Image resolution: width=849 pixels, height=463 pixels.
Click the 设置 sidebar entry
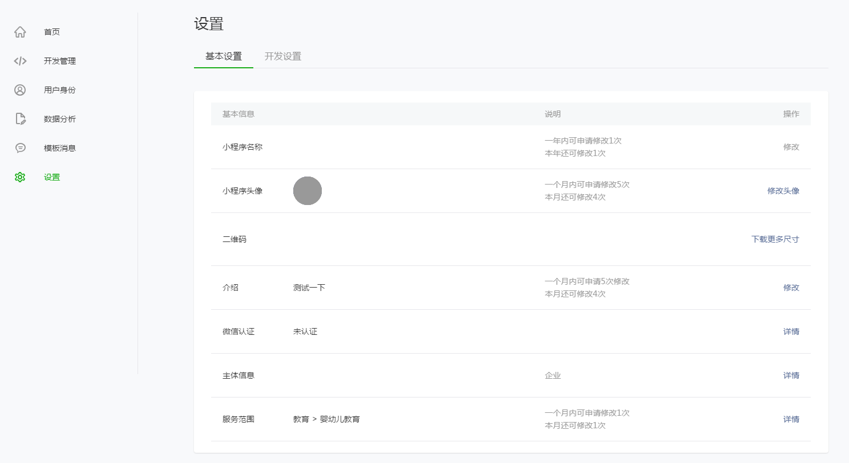51,177
